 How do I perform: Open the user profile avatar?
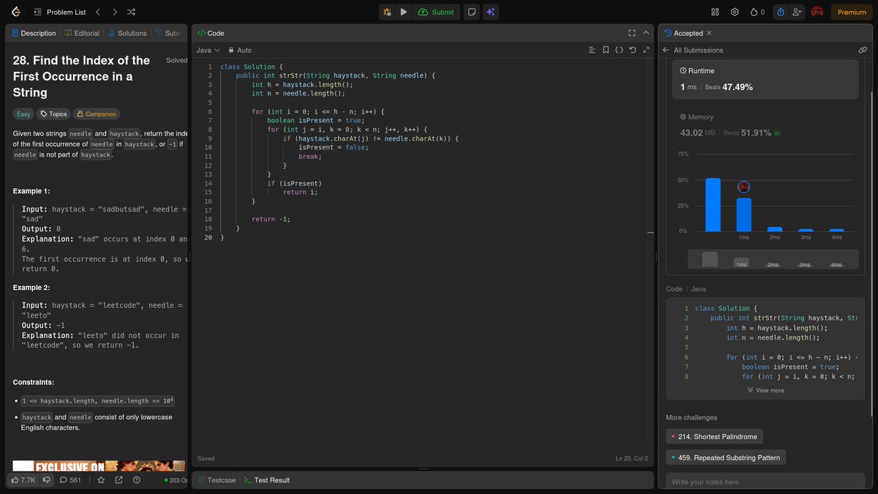click(817, 12)
